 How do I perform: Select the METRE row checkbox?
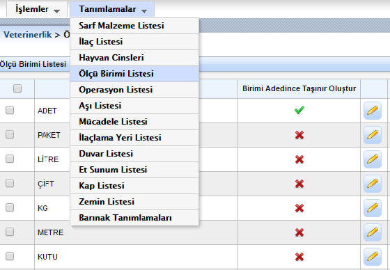click(10, 232)
